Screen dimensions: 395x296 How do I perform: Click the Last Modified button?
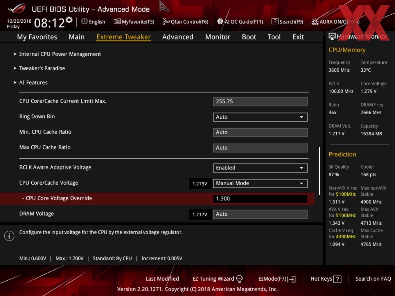(x=162, y=279)
